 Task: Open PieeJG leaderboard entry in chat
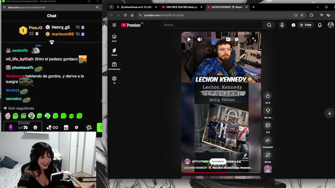[31, 31]
